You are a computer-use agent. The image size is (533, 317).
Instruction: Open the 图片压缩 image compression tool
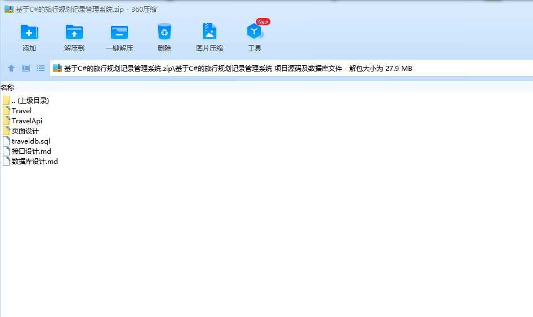pos(210,32)
